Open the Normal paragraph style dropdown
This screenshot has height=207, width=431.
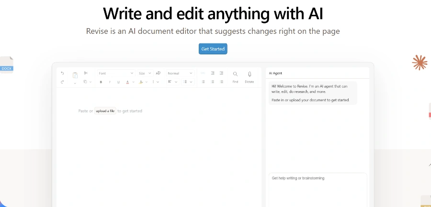point(181,73)
